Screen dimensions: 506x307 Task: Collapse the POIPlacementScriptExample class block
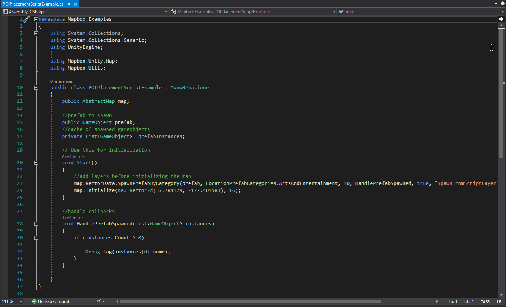(x=36, y=88)
